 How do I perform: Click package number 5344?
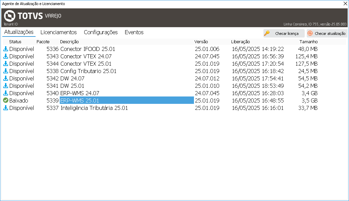coord(53,64)
